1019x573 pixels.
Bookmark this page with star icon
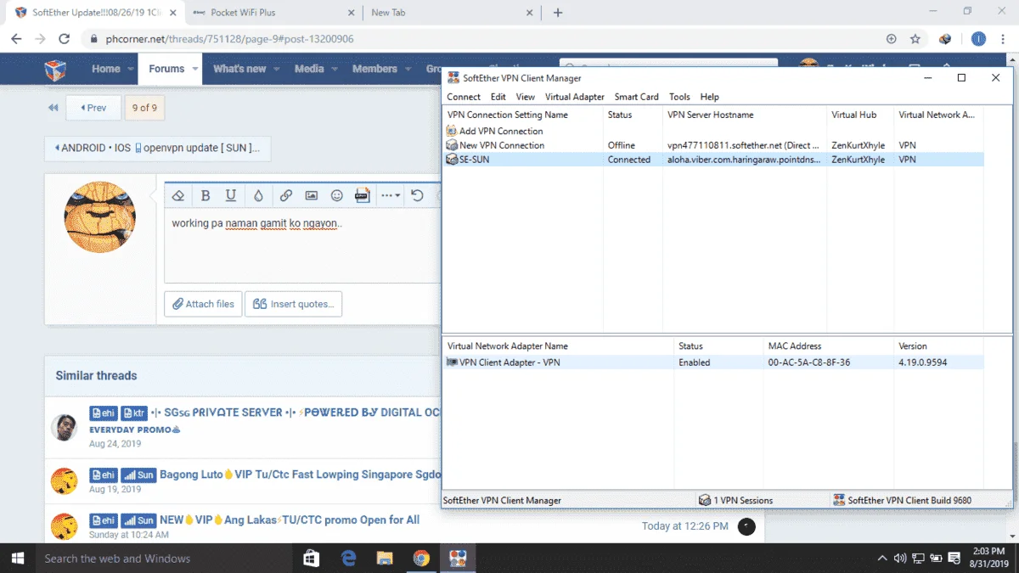[915, 38]
